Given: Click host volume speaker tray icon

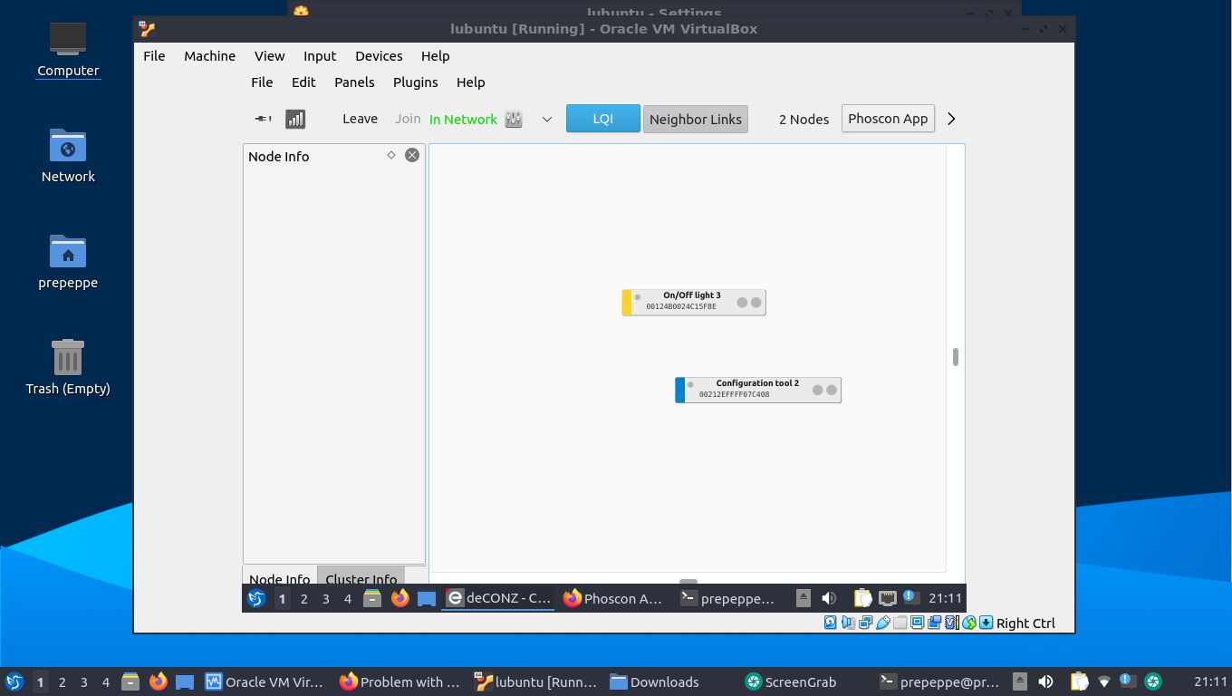Looking at the screenshot, I should (x=1045, y=681).
